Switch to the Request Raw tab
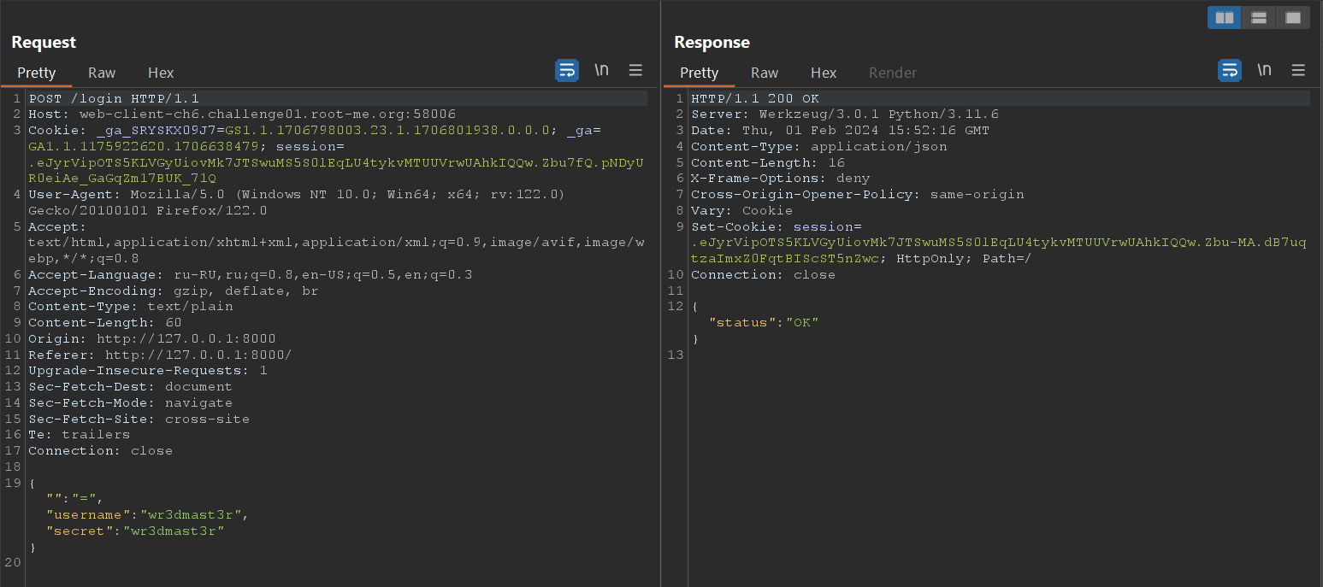Screen dimensions: 1323x587 tap(102, 73)
